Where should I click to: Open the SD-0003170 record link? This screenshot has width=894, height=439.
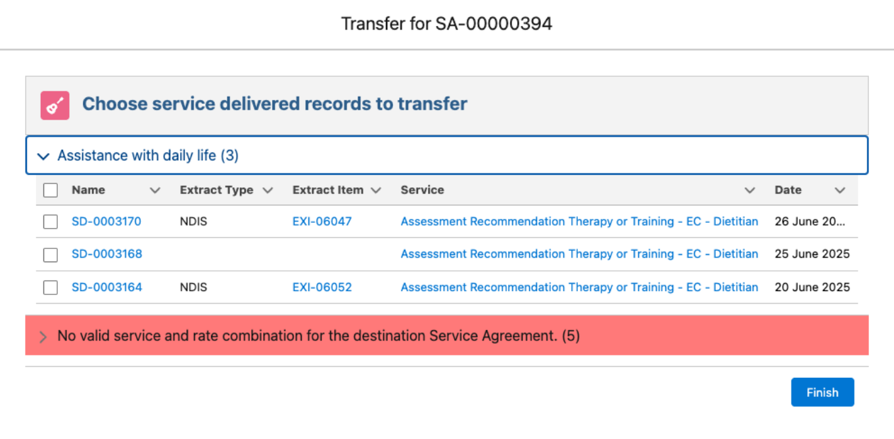(x=106, y=221)
